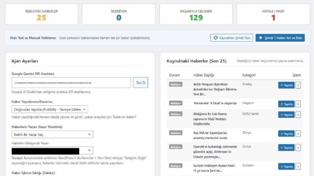314x176 pixels.
Task: Click 'Kaynakları Şimdi Tara' scan sources button
Action: [232, 38]
